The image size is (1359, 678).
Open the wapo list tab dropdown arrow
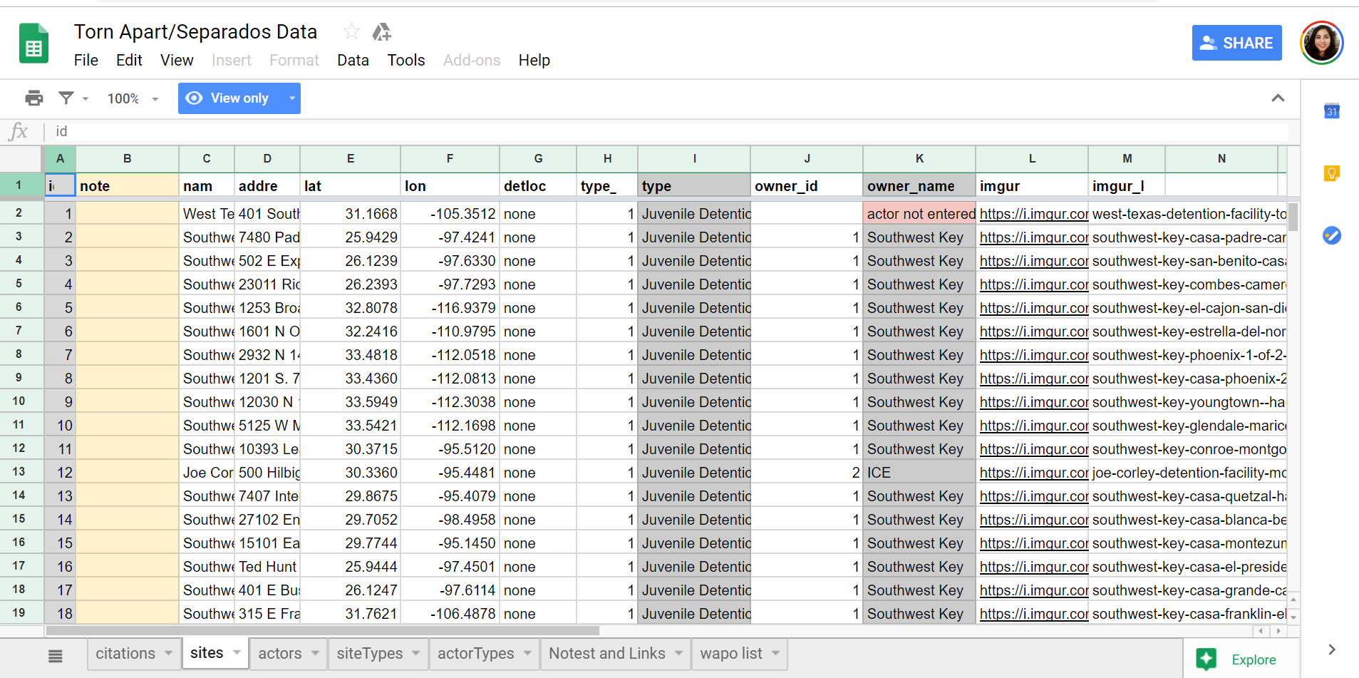[x=775, y=653]
